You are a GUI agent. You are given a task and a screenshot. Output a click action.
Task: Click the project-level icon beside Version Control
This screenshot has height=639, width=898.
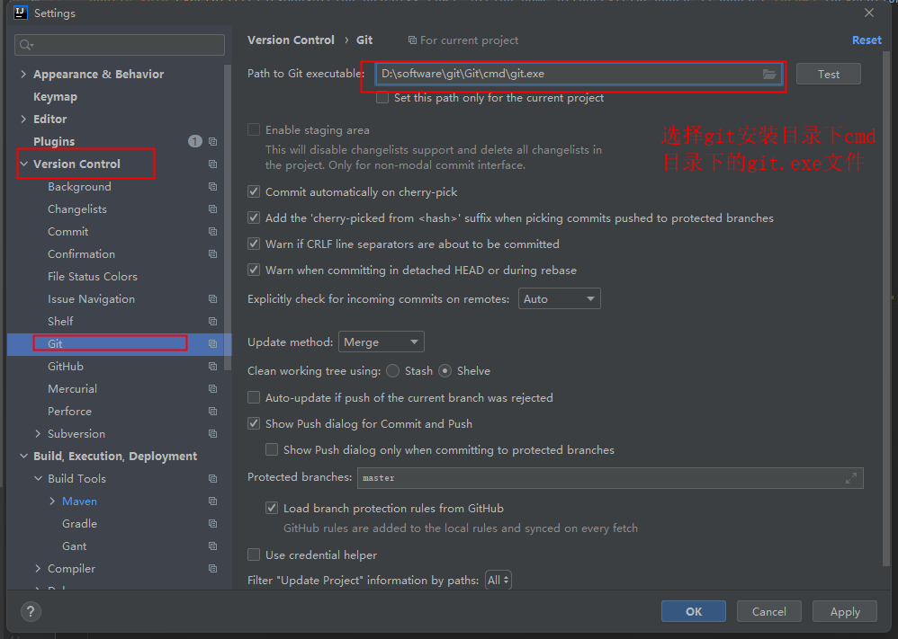213,164
